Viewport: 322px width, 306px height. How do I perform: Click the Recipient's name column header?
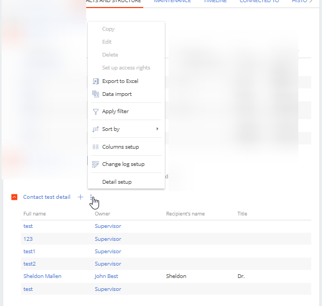click(x=185, y=214)
